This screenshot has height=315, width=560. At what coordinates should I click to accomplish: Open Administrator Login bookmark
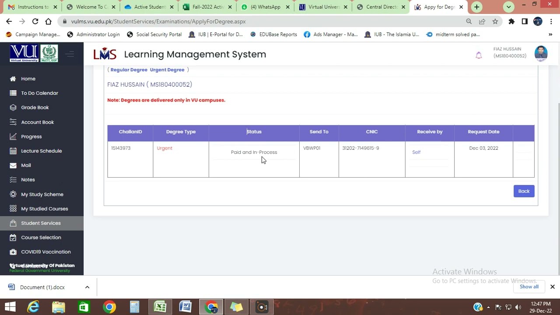pyautogui.click(x=93, y=35)
